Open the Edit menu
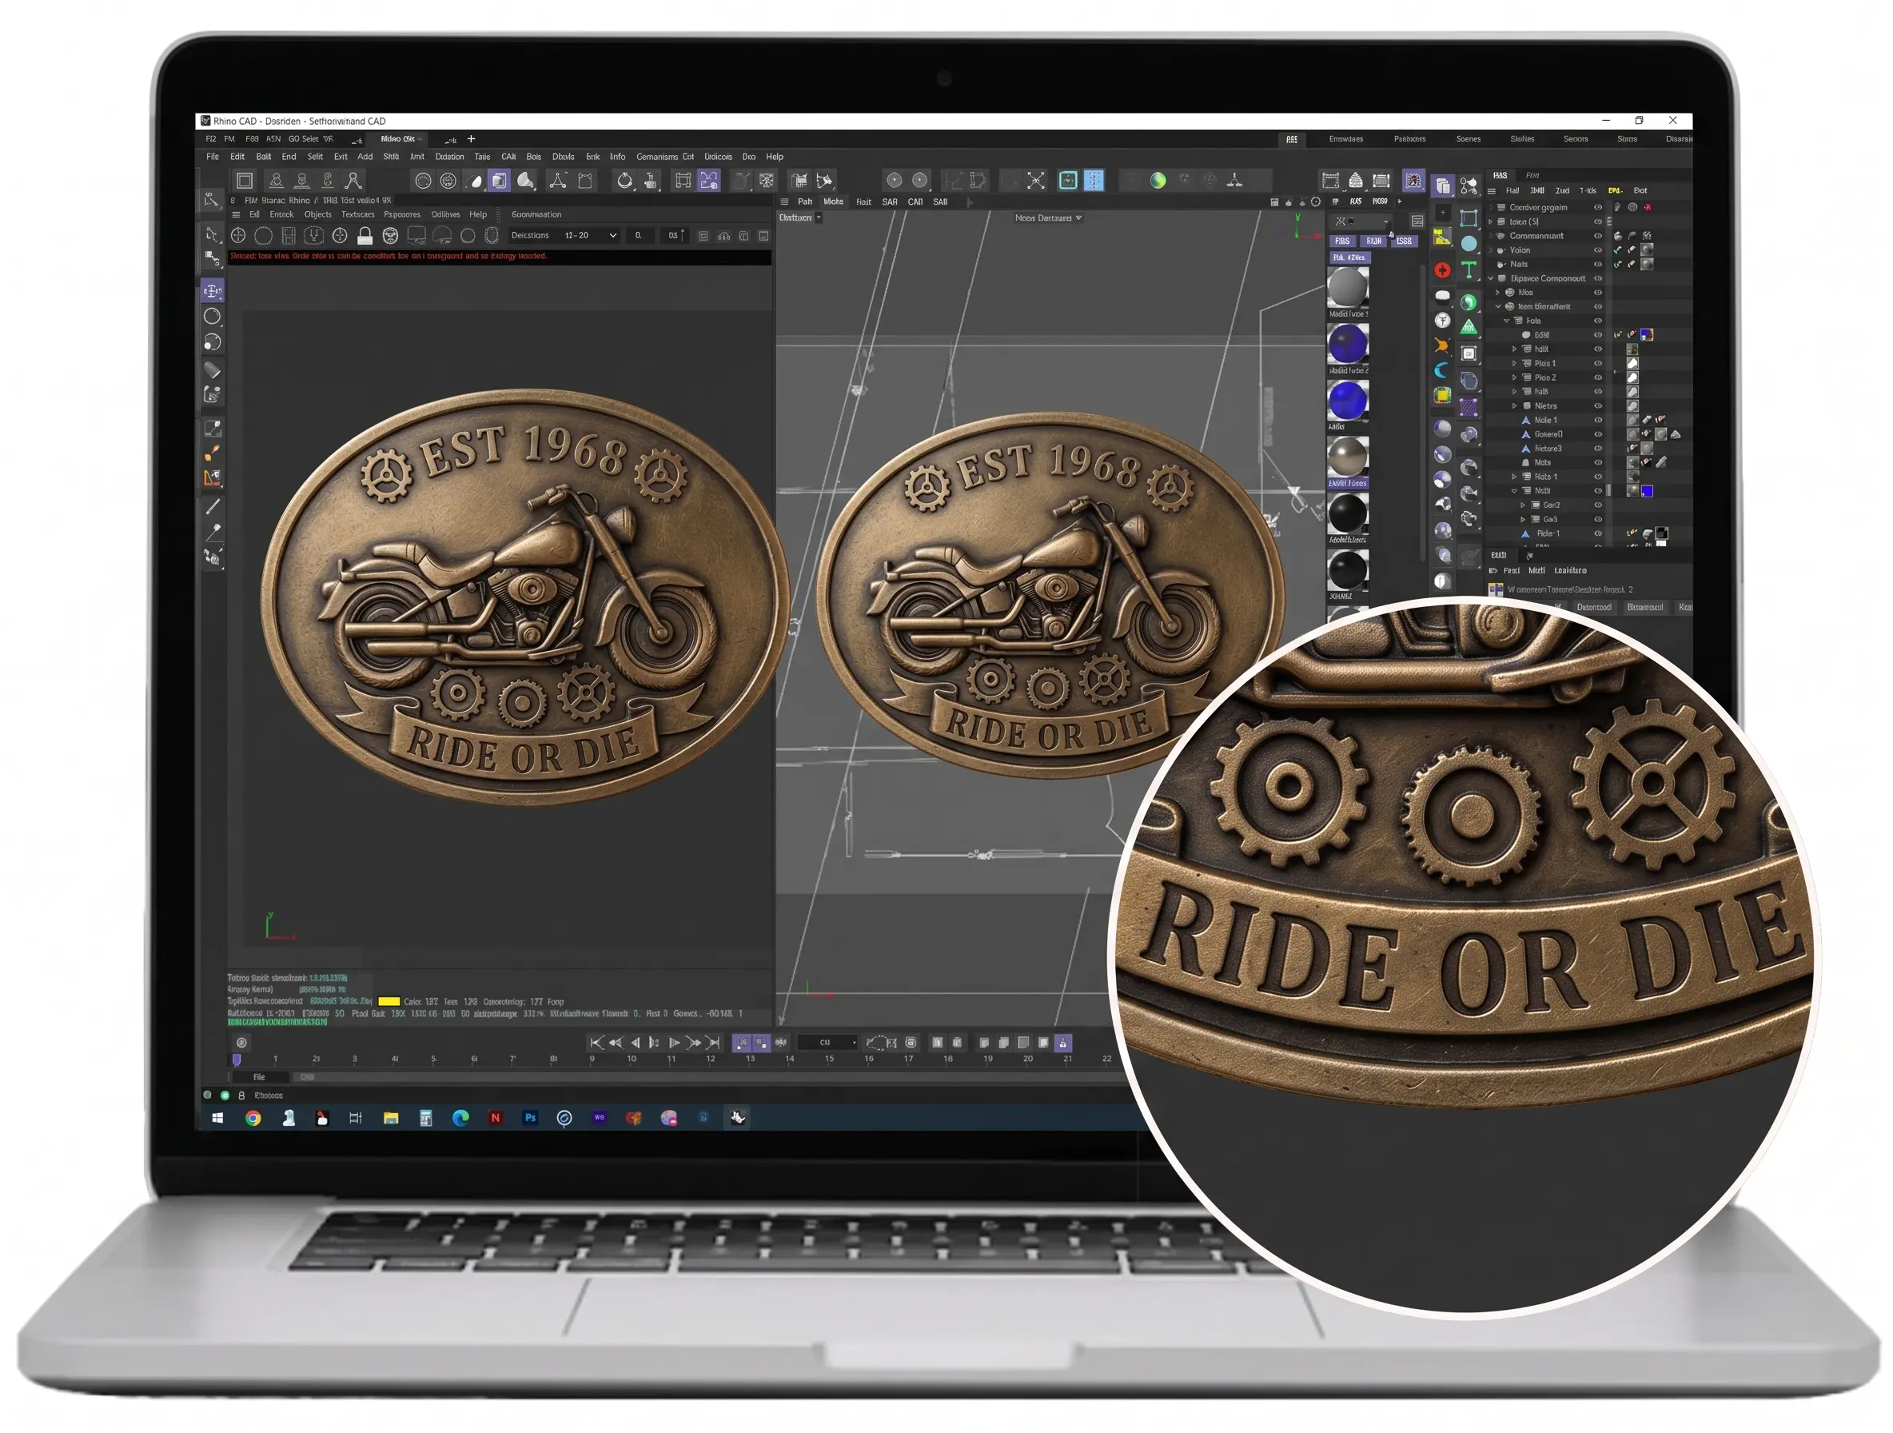1893x1433 pixels. pyautogui.click(x=237, y=157)
